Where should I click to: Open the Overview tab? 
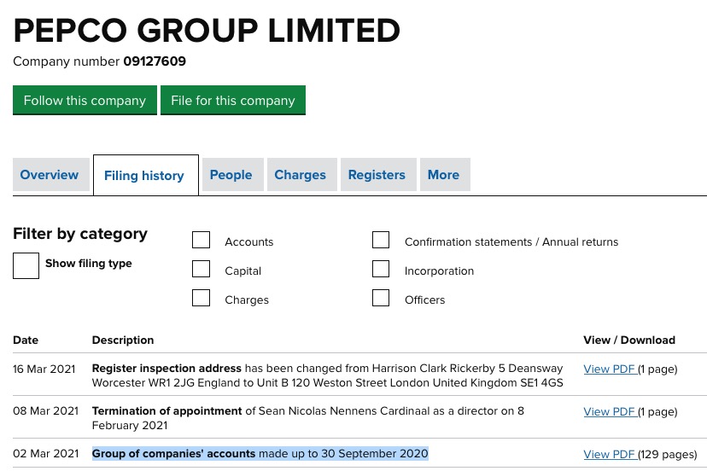coord(50,175)
